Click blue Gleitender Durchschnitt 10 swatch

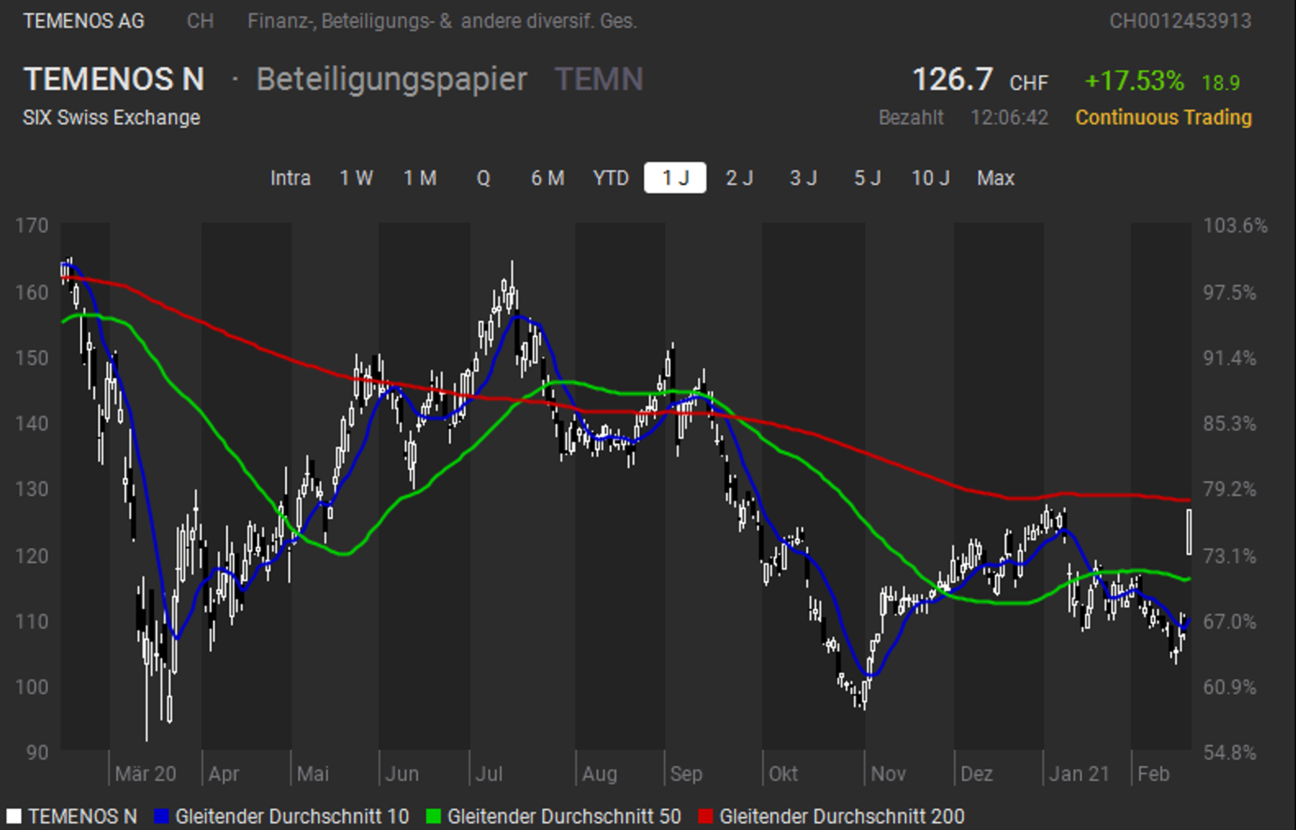[161, 816]
